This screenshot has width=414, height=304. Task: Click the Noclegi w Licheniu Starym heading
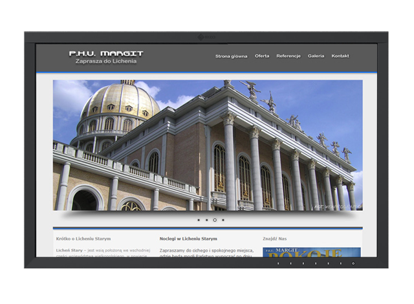(x=188, y=239)
